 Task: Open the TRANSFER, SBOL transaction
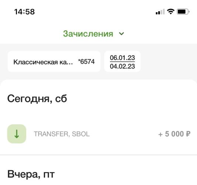pyautogui.click(x=98, y=134)
